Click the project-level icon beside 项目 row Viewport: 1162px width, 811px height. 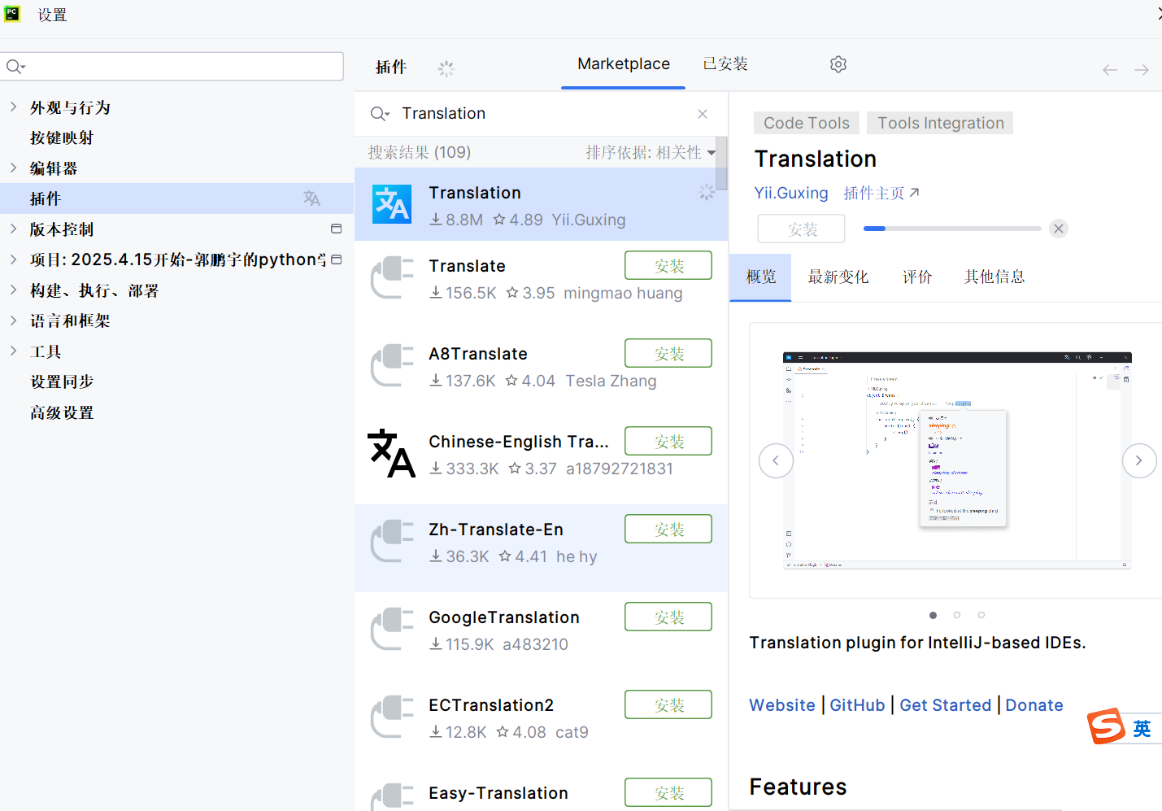coord(337,259)
